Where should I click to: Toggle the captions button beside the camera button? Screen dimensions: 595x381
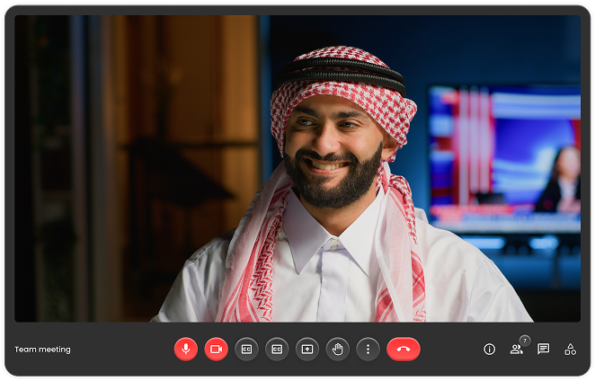(246, 349)
